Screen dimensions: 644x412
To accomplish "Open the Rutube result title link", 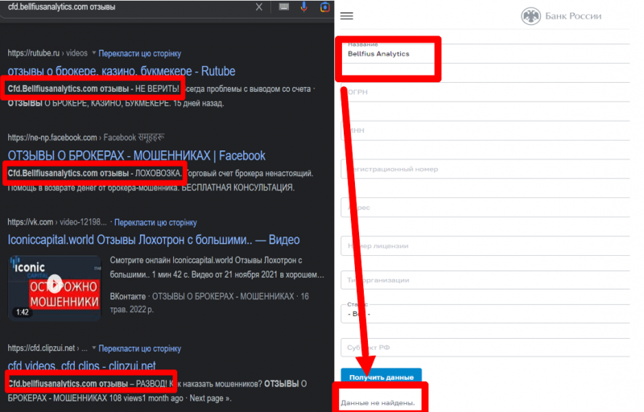I will pos(122,71).
